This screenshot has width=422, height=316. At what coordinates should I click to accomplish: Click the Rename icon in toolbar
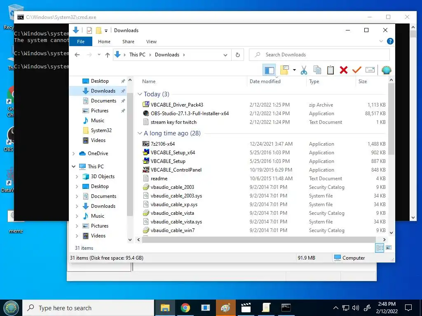coord(370,70)
